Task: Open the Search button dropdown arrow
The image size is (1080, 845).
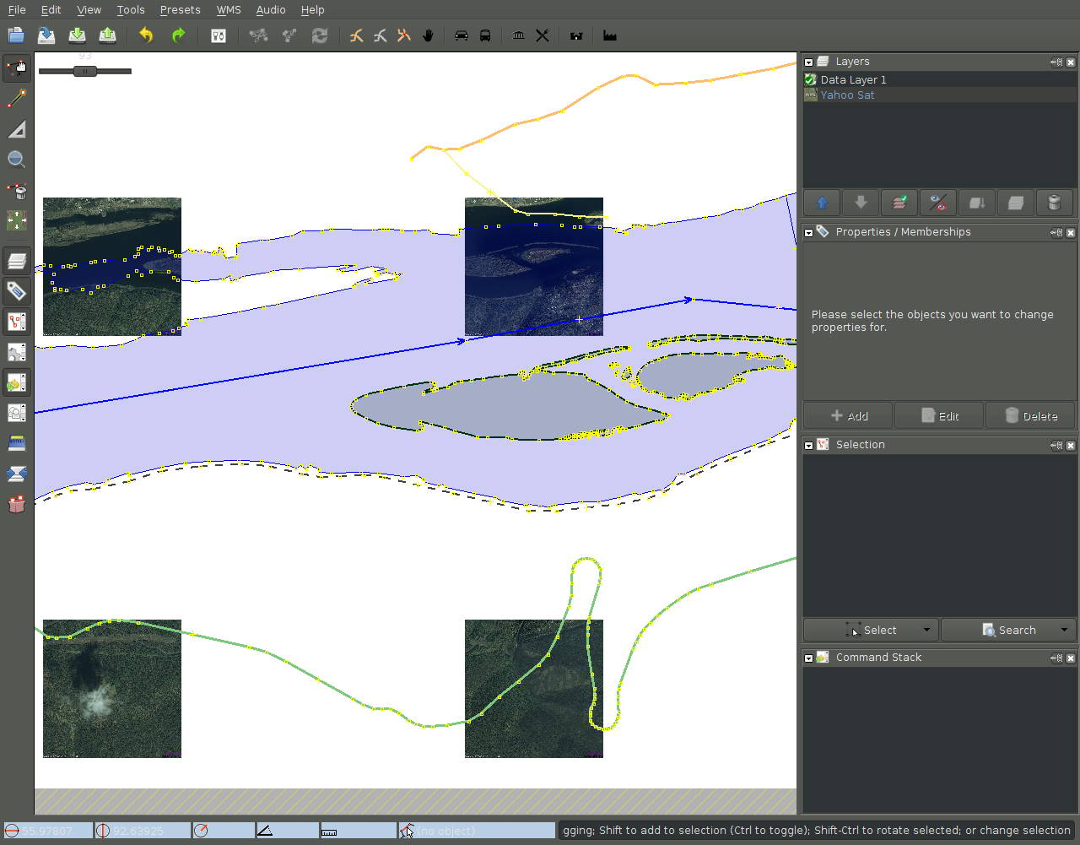Action: pyautogui.click(x=1064, y=630)
